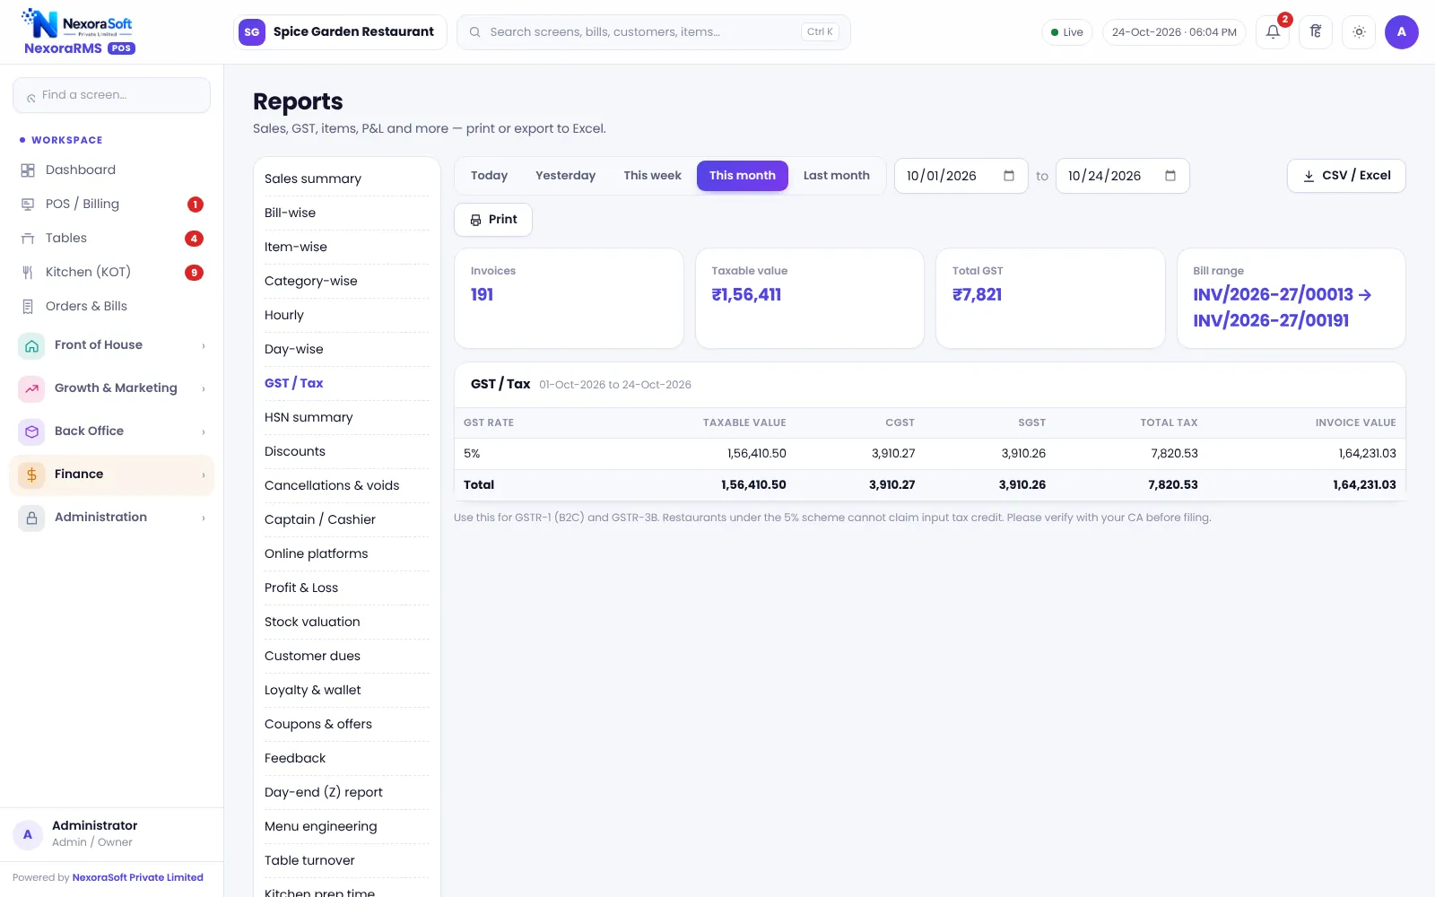Focus the global search screens field
Screen dimensions: 1435x897
click(x=653, y=32)
